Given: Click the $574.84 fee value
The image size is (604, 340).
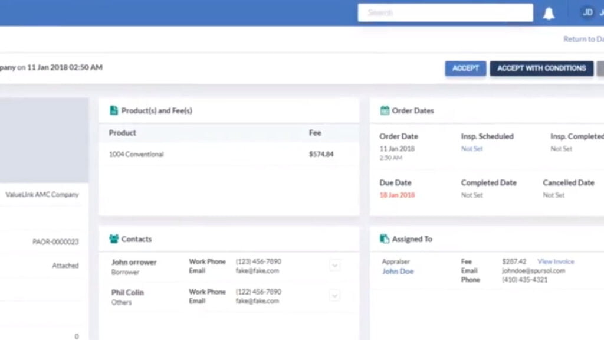Looking at the screenshot, I should 321,154.
